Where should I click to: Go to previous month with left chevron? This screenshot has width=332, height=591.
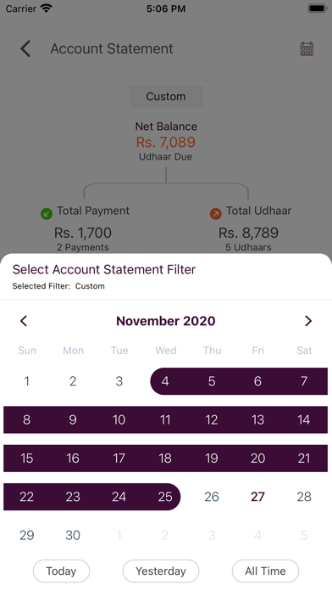click(x=24, y=321)
